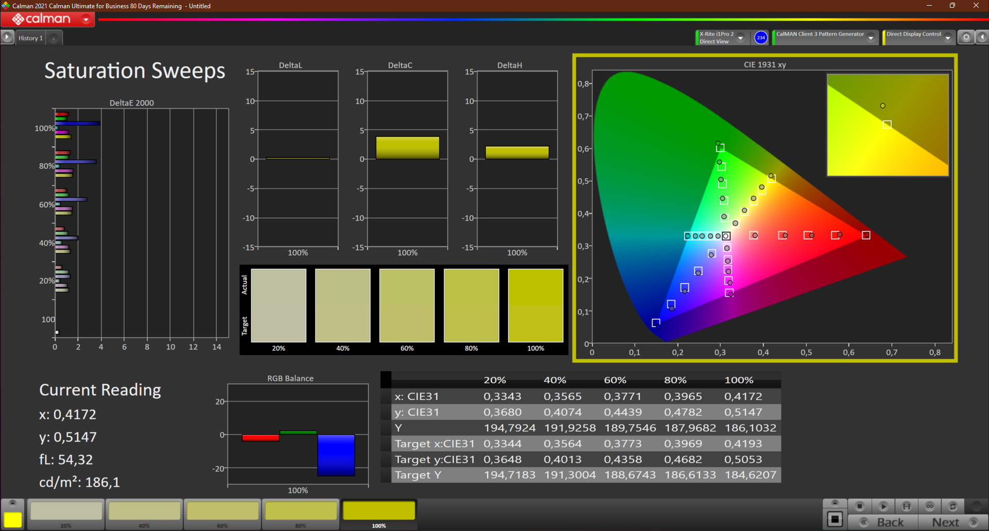Add a new history tab
The width and height of the screenshot is (989, 531).
click(54, 38)
